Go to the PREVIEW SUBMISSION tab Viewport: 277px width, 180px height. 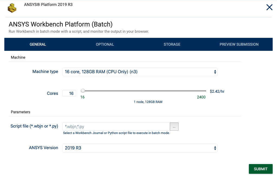pyautogui.click(x=239, y=44)
